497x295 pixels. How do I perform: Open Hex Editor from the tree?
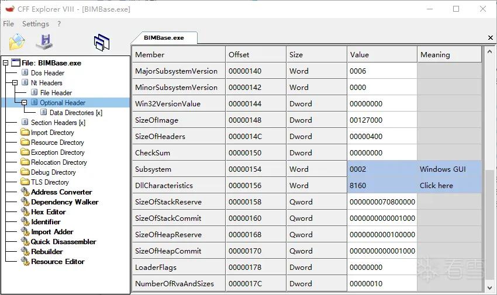click(x=49, y=211)
